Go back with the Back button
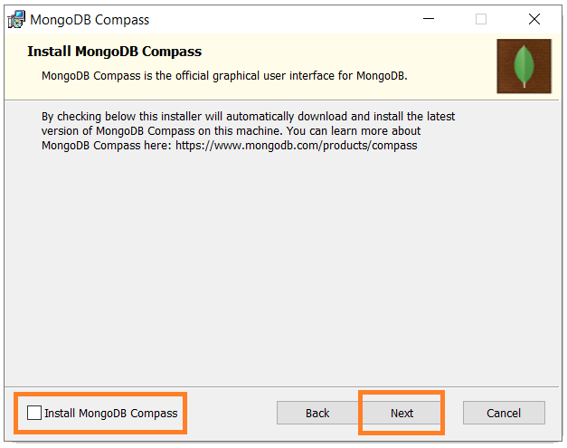The width and height of the screenshot is (567, 448). tap(317, 413)
